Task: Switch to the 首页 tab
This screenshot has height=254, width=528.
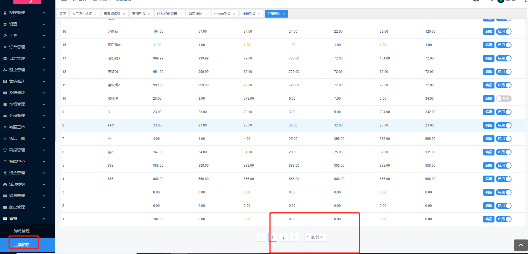Action: [x=63, y=14]
